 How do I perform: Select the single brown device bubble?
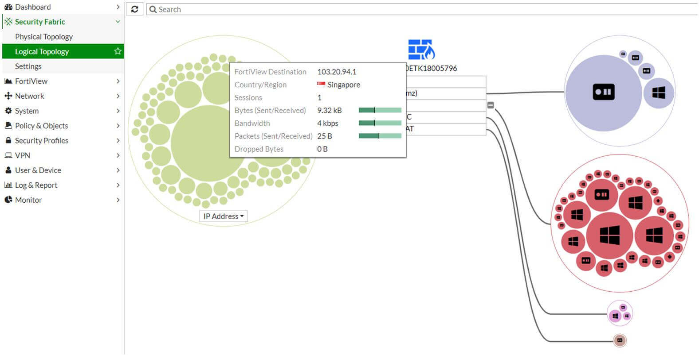620,340
